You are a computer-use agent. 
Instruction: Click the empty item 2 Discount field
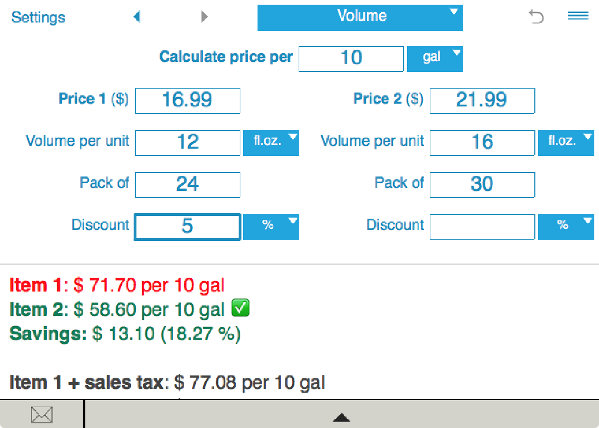pos(482,227)
